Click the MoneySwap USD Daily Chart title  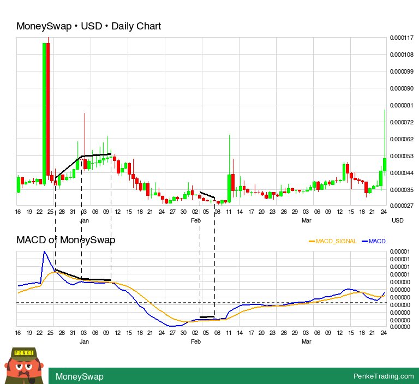pos(88,26)
